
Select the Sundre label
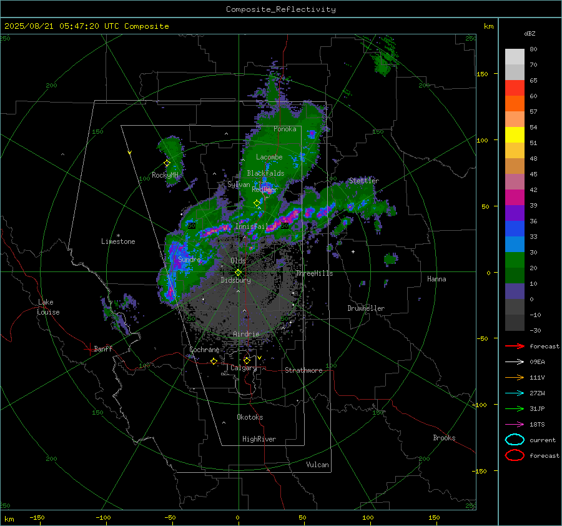coord(189,259)
